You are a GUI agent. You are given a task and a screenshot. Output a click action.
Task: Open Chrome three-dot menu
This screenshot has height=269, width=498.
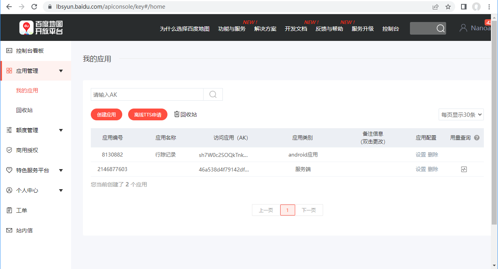(x=489, y=7)
